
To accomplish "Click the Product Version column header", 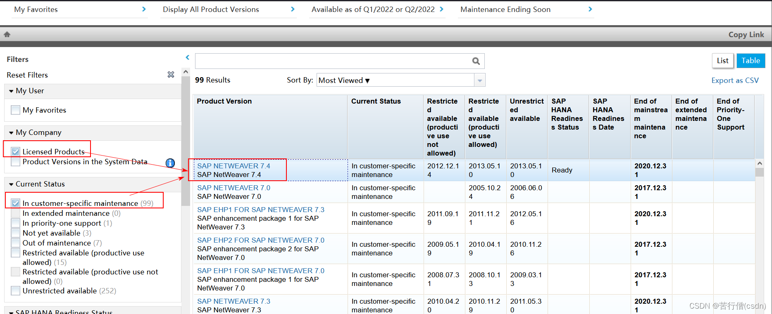I will [x=270, y=127].
